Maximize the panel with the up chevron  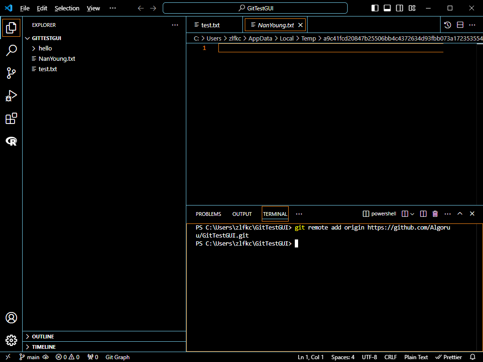tap(460, 214)
